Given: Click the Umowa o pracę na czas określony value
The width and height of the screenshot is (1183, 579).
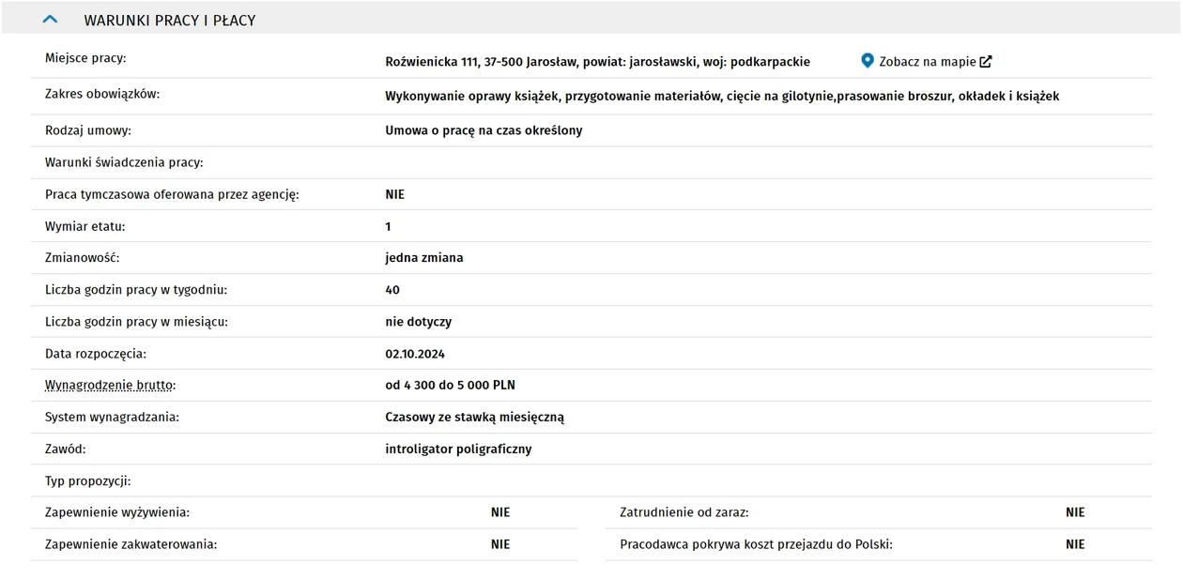Looking at the screenshot, I should click(484, 130).
